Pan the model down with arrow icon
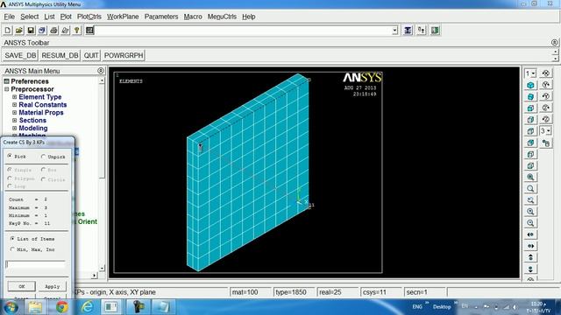Screen dimensions: 561x315 (530, 269)
